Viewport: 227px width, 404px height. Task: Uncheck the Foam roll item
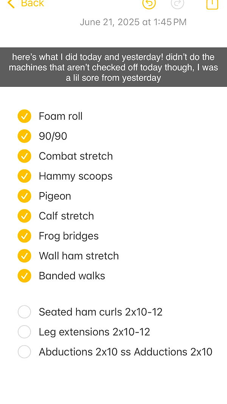[x=24, y=116]
